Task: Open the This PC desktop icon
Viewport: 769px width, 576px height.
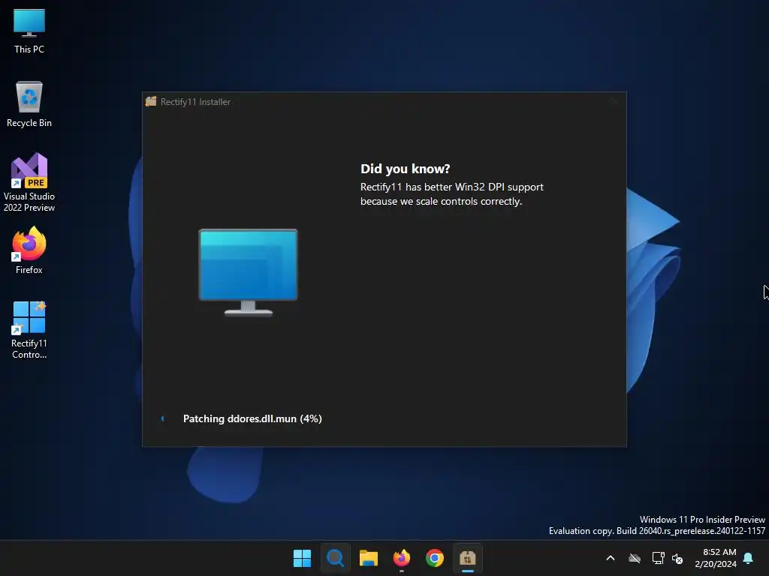Action: pyautogui.click(x=29, y=31)
